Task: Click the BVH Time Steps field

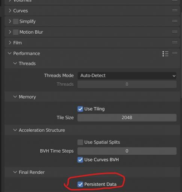Action: pyautogui.click(x=127, y=151)
